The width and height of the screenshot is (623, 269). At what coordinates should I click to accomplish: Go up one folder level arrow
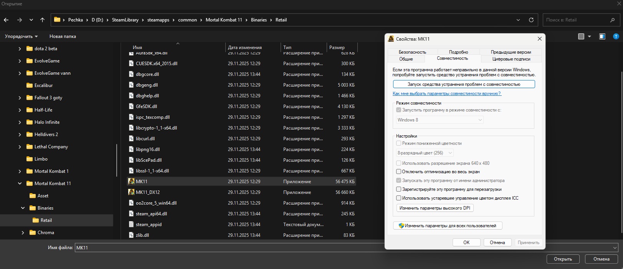pos(42,20)
